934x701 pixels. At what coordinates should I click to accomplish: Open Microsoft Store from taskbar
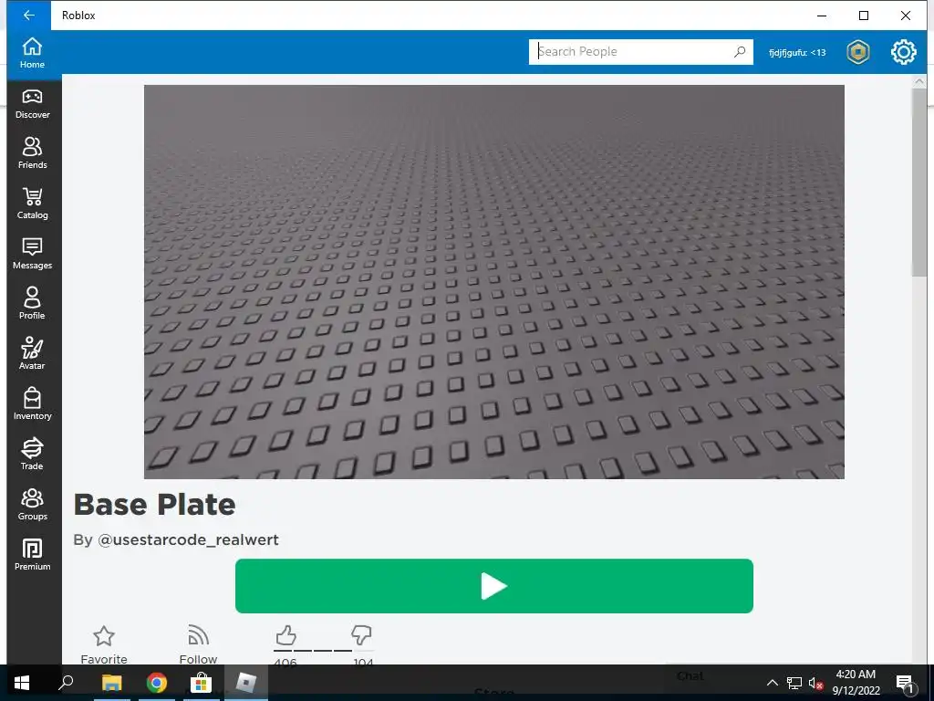[202, 683]
